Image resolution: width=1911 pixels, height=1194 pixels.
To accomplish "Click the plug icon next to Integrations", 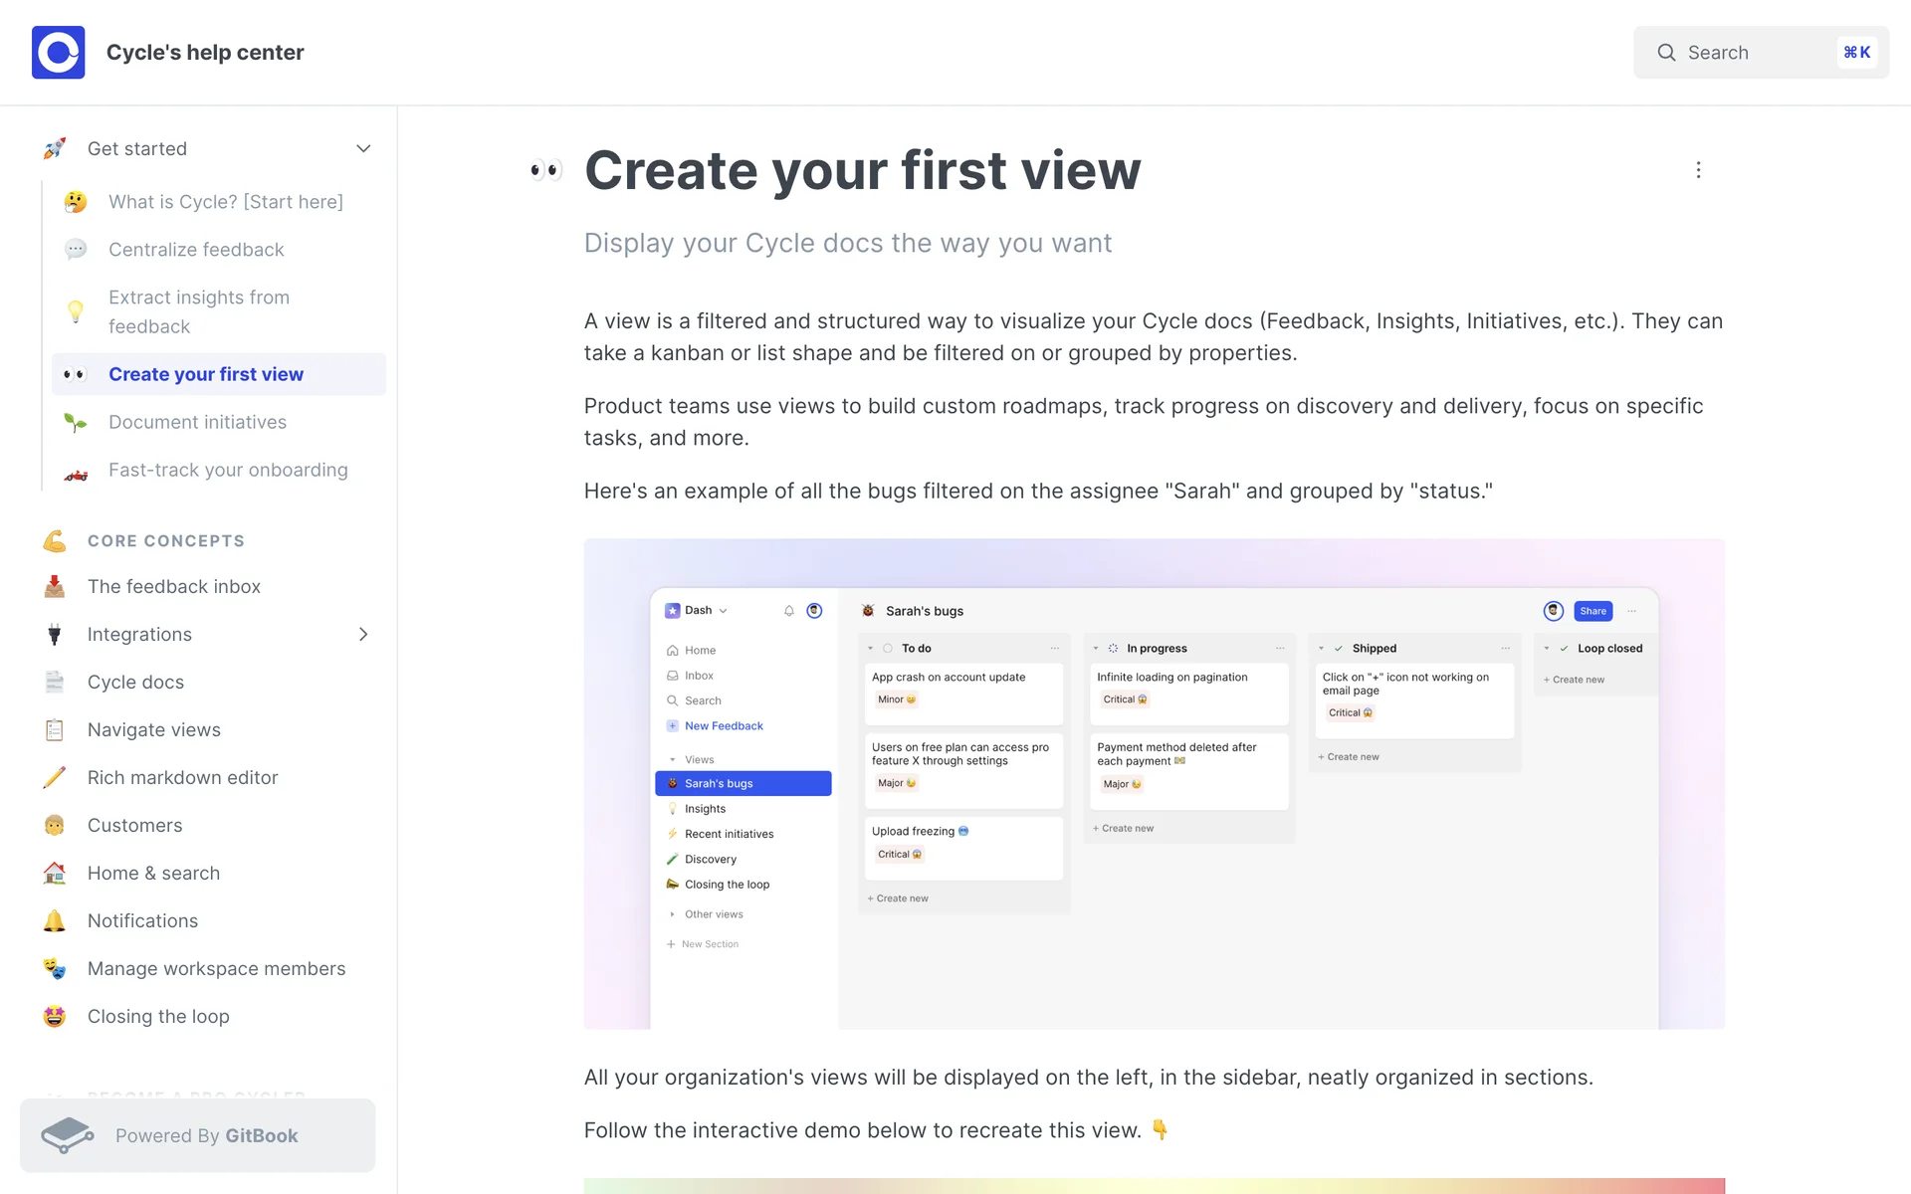I will (55, 635).
